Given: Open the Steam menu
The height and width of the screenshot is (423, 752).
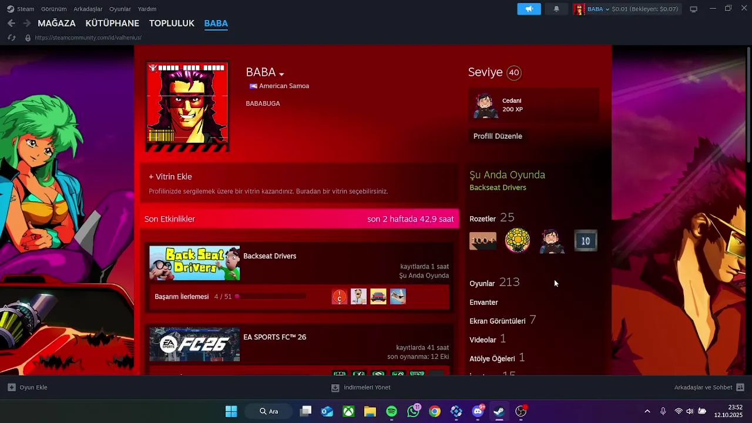Looking at the screenshot, I should [x=25, y=9].
